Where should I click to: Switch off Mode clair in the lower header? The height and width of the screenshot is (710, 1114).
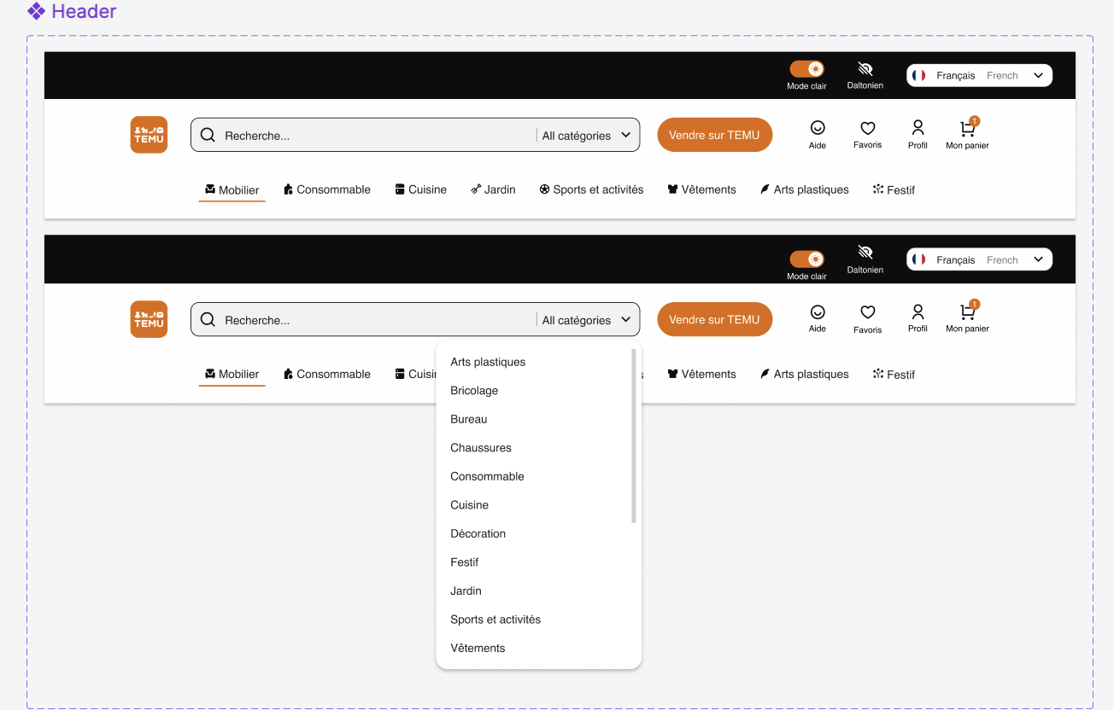(x=806, y=259)
